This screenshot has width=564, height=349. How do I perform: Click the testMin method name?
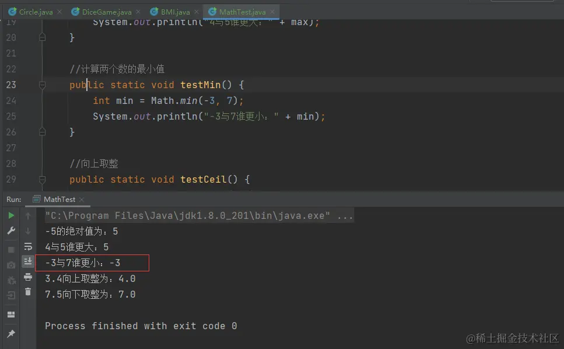(201, 85)
